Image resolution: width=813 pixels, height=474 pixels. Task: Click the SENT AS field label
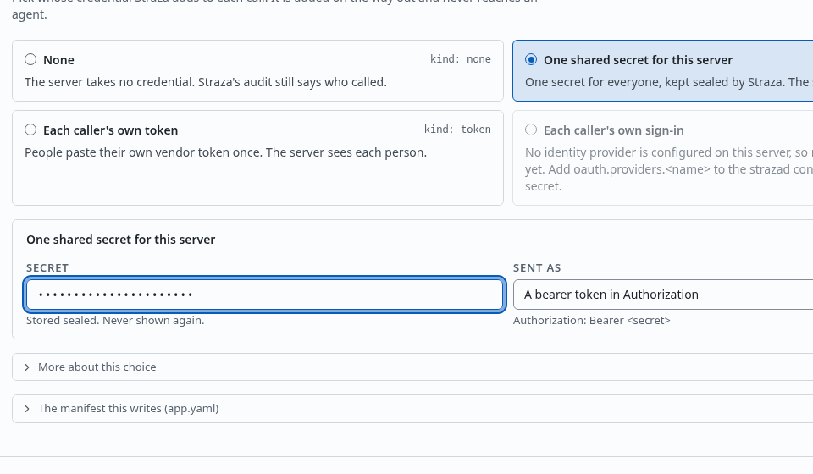click(x=537, y=267)
